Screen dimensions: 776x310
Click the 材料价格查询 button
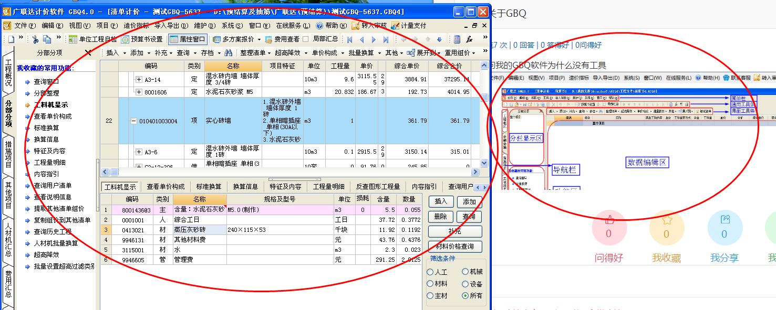pyautogui.click(x=456, y=247)
